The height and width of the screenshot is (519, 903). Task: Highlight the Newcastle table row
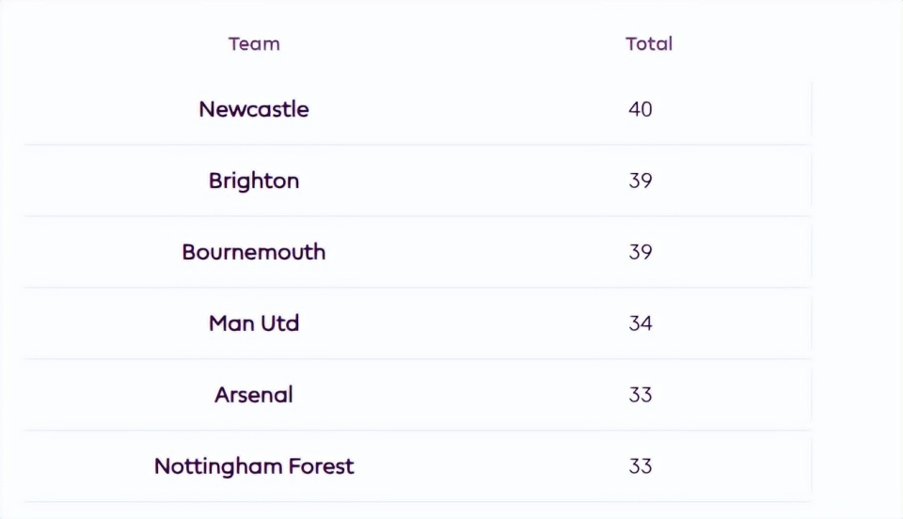coord(442,109)
